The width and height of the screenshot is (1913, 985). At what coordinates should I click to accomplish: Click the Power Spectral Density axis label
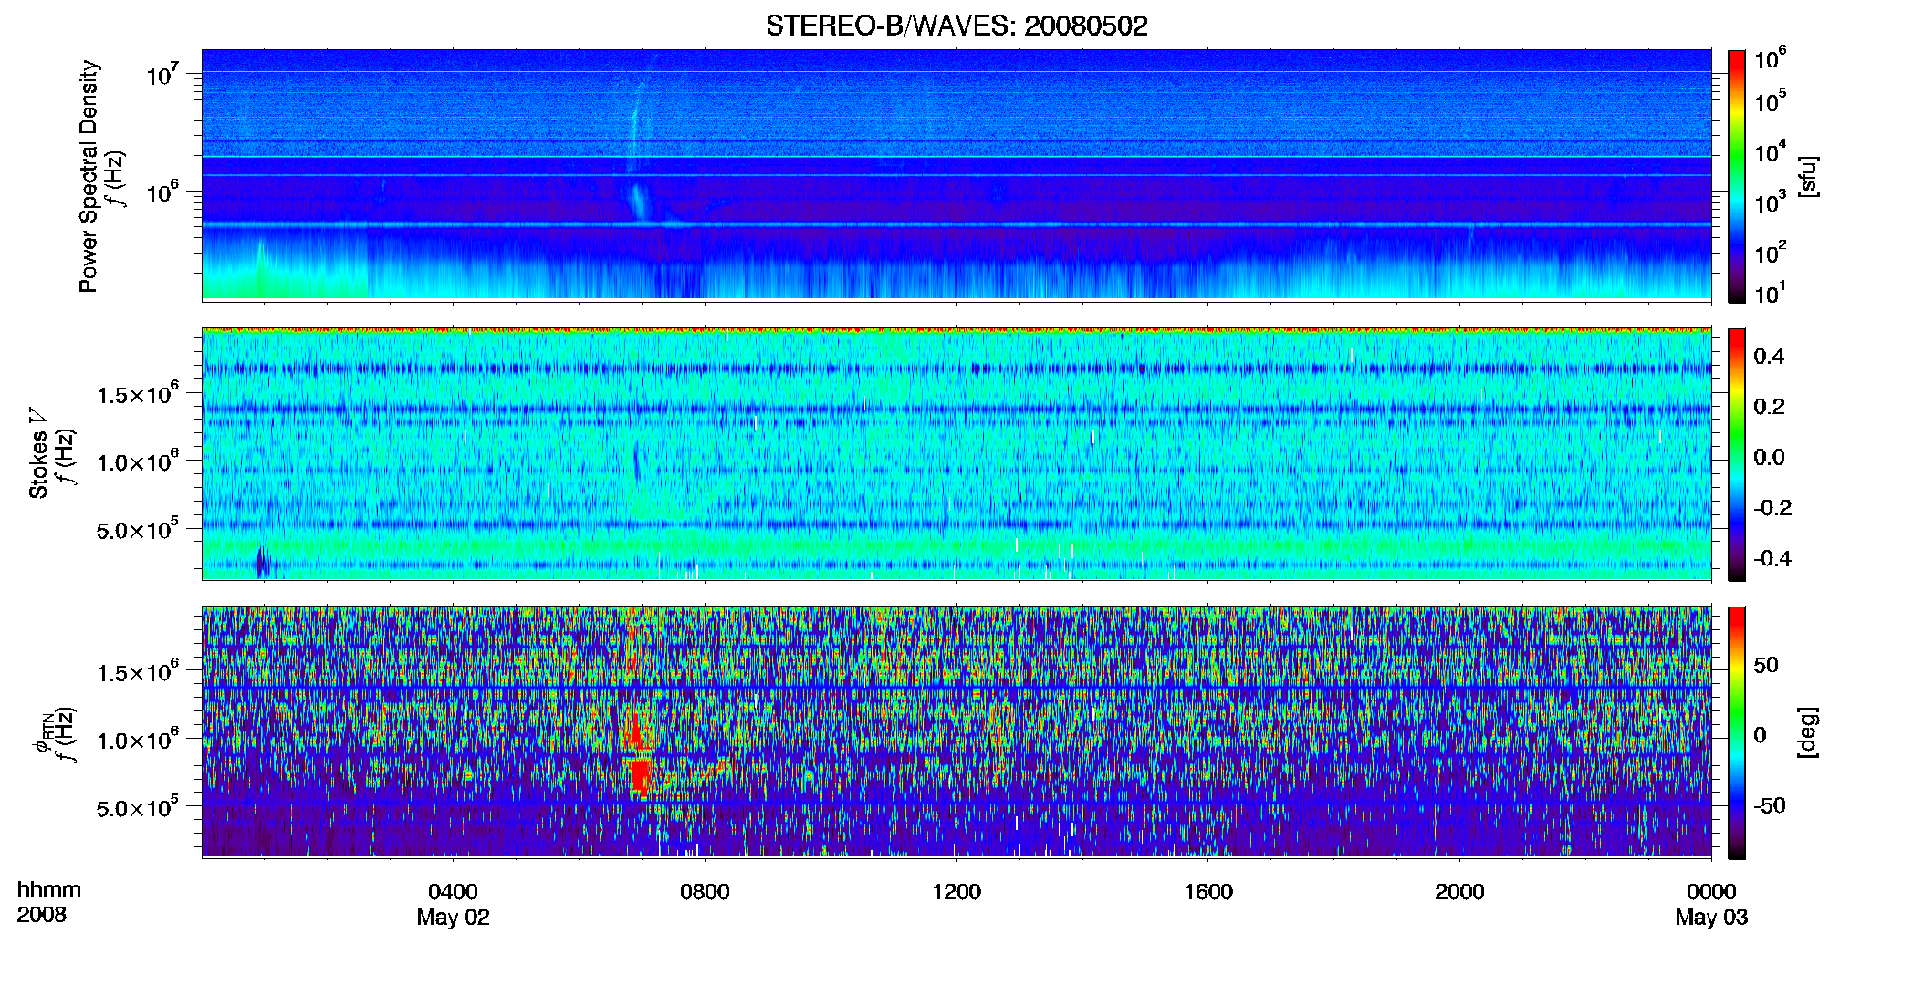[x=89, y=176]
